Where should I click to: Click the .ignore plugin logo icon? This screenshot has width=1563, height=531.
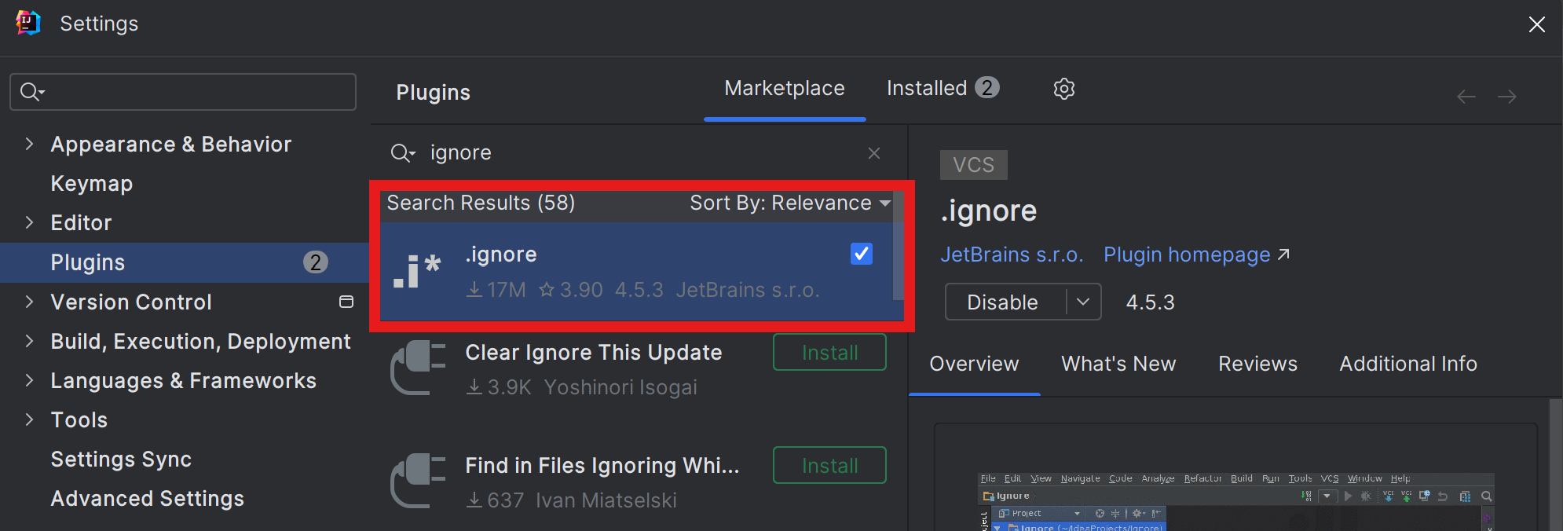click(417, 272)
